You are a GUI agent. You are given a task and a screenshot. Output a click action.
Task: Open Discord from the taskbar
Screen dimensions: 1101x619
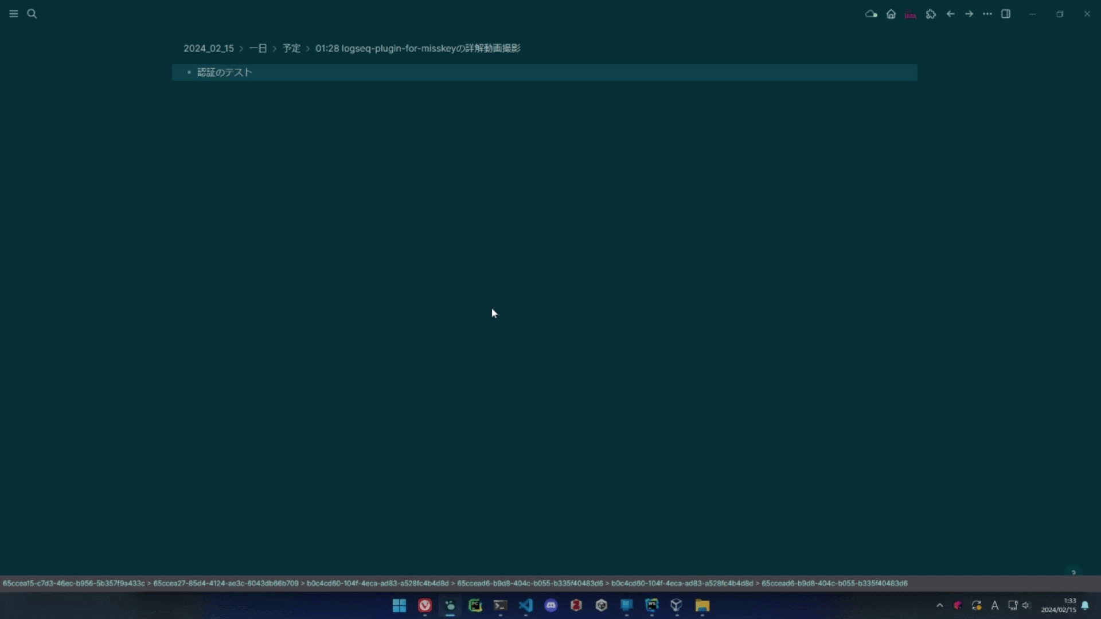coord(551,605)
